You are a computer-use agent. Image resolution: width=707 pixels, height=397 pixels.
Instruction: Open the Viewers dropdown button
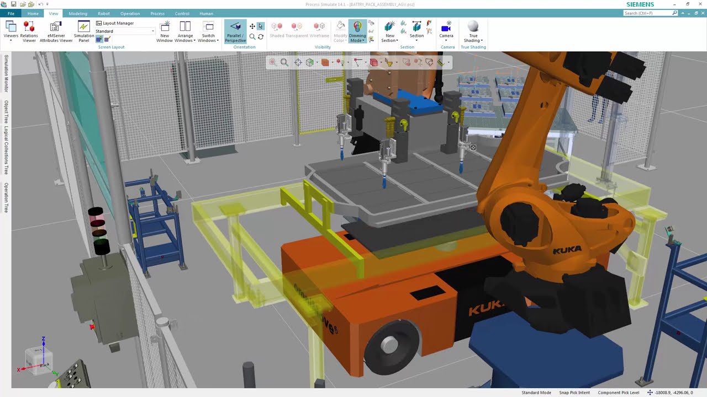11,32
